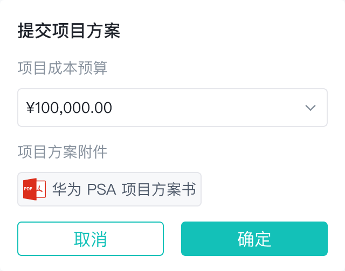Viewport: 345px width, 271px height.
Task: Expand the budget dropdown chevron arrow
Action: pyautogui.click(x=310, y=108)
